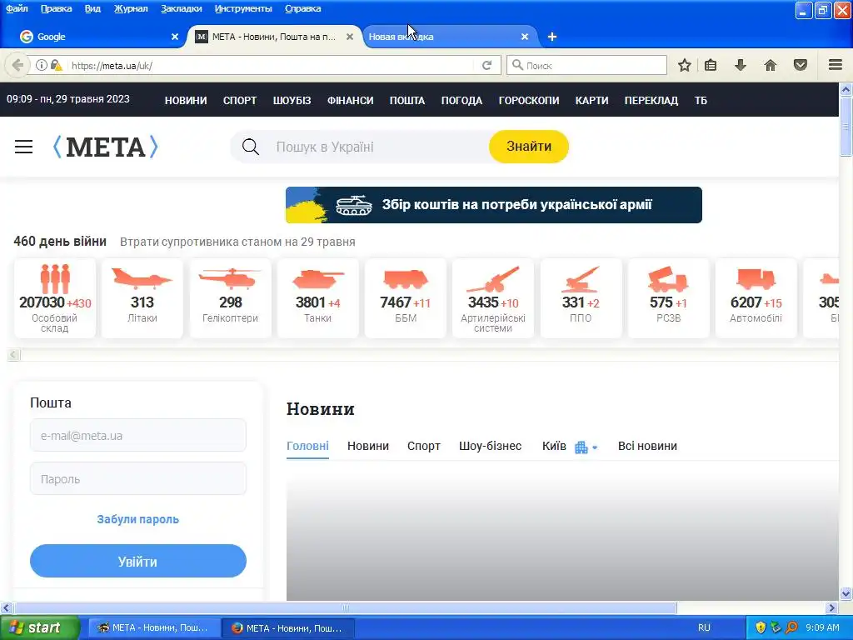This screenshot has height=640, width=853.
Task: Click the RU language indicator
Action: point(704,627)
